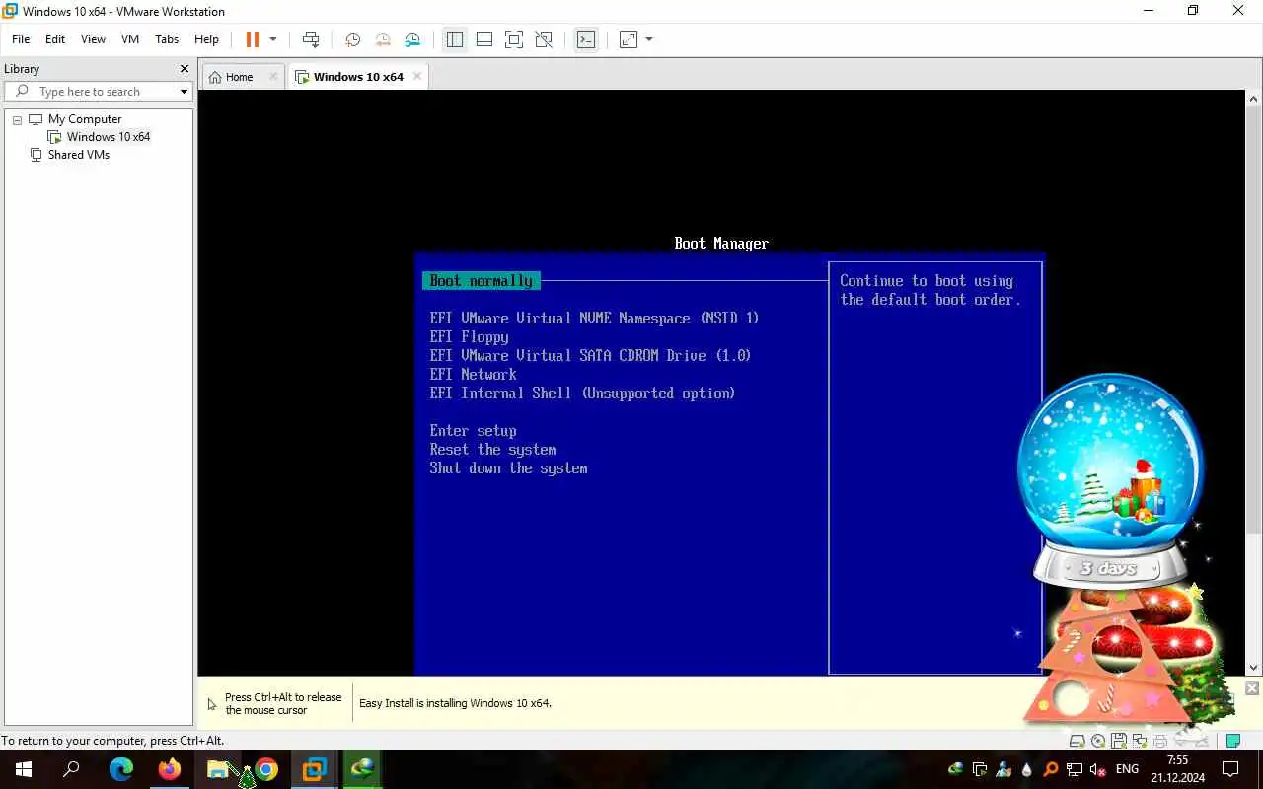Click the orange magnifier tray icon
This screenshot has width=1263, height=789.
pos(1051,769)
